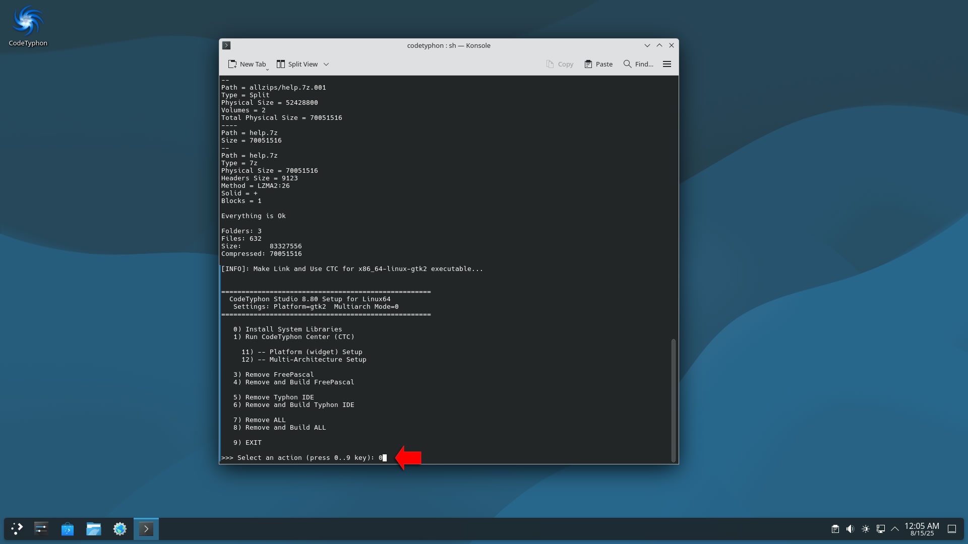This screenshot has width=968, height=544.
Task: Click text '4) Remove and Build FreePascal'
Action: coord(293,382)
